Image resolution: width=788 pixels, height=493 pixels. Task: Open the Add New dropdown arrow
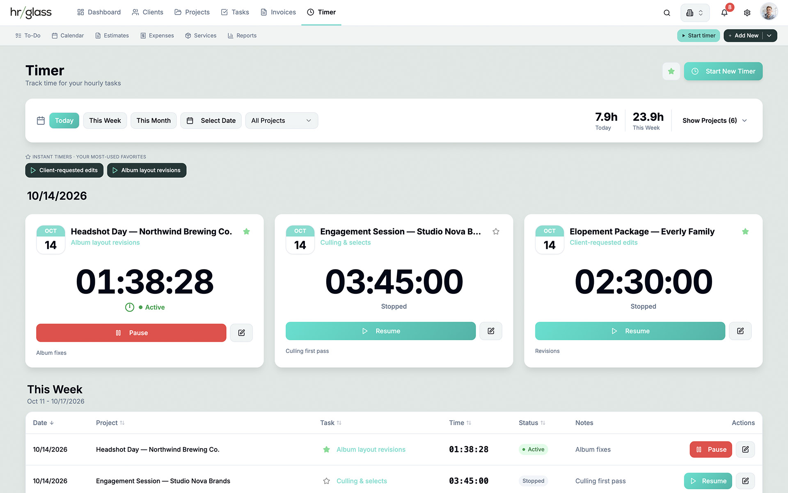click(x=769, y=36)
